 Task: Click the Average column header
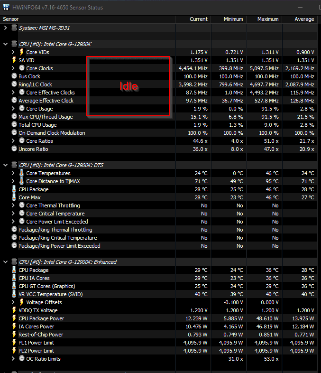(x=300, y=19)
